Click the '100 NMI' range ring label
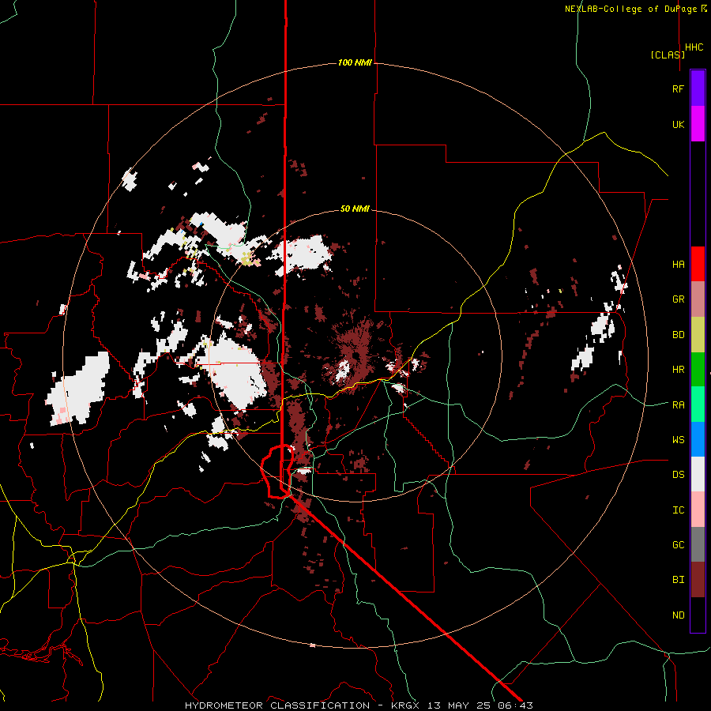 pos(355,62)
